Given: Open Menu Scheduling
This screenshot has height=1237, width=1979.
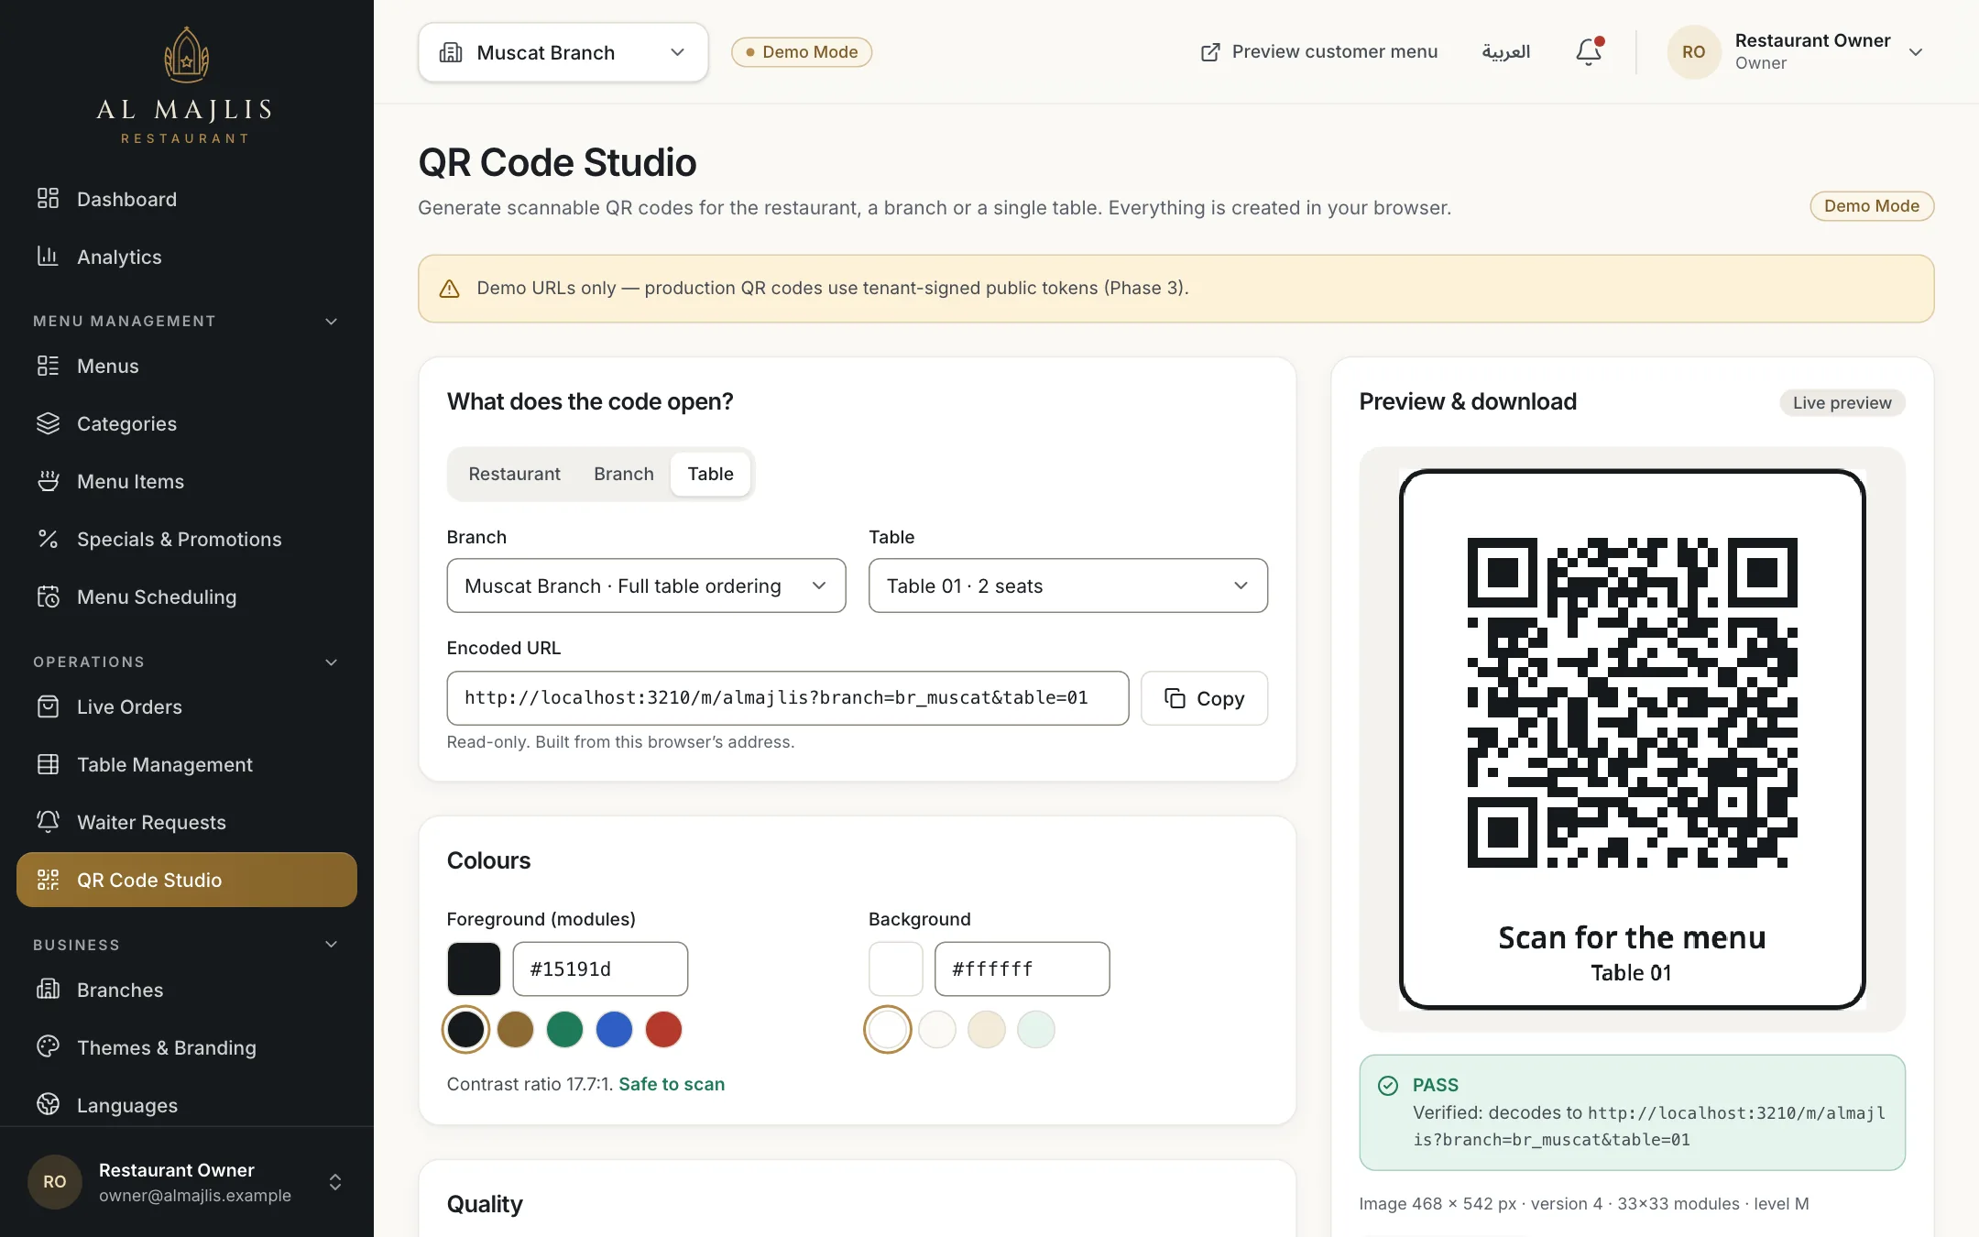Looking at the screenshot, I should pos(186,597).
